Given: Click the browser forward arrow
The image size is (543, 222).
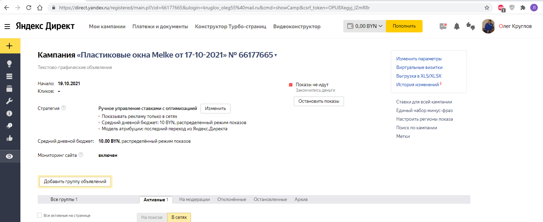Looking at the screenshot, I should (18, 8).
